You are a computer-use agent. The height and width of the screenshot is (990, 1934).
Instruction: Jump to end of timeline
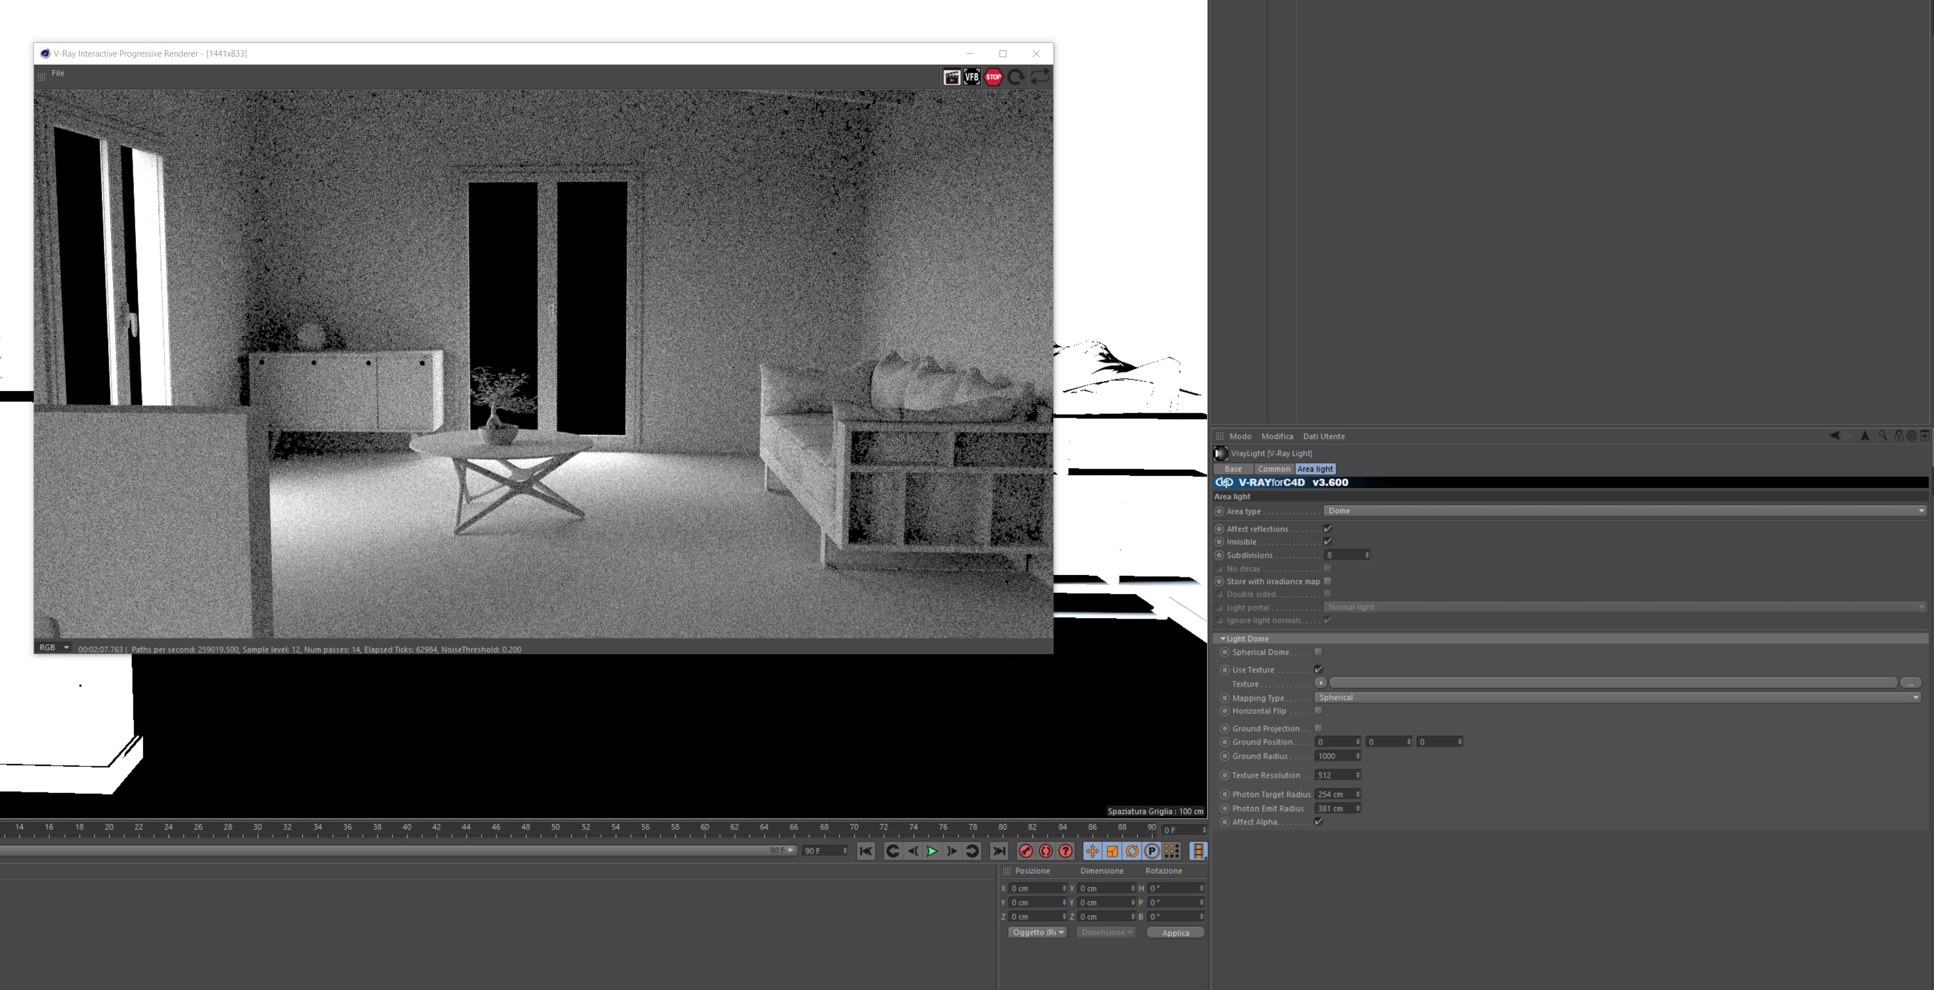[x=1000, y=851]
